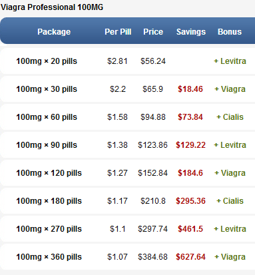Click the Bonus column header
Image resolution: width=255 pixels, height=275 pixels.
click(230, 32)
